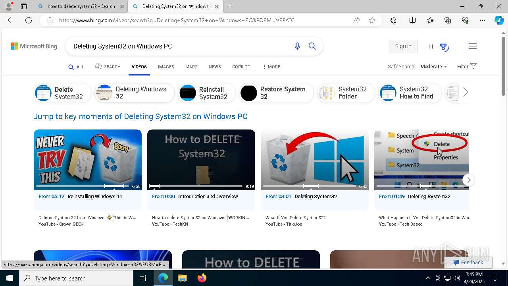Image resolution: width=508 pixels, height=286 pixels.
Task: Open a new browser tab
Action: (x=230, y=6)
